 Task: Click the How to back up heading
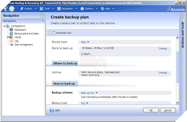(64, 84)
